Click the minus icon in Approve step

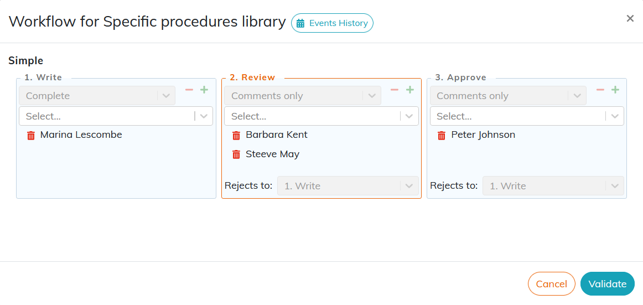coord(600,90)
